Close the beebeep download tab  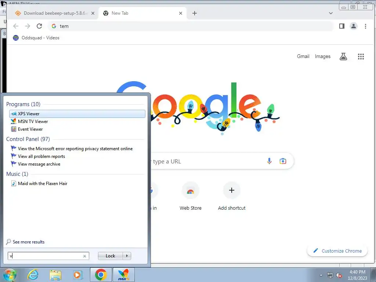[93, 13]
